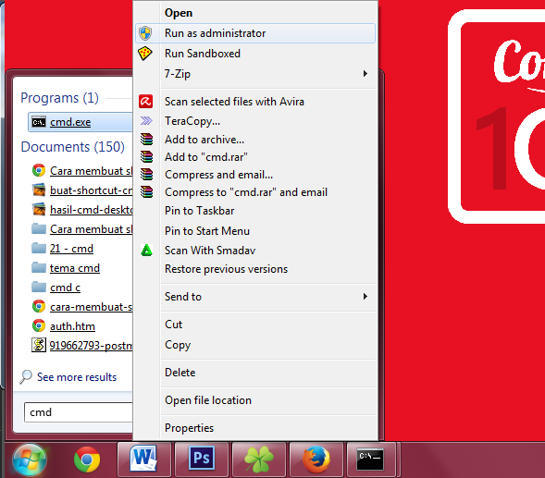Click folder icon next to tema cmd
Viewport: 545px width, 478px height.
39,268
